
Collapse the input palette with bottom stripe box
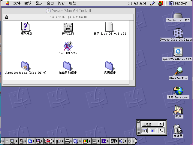tap(138, 133)
